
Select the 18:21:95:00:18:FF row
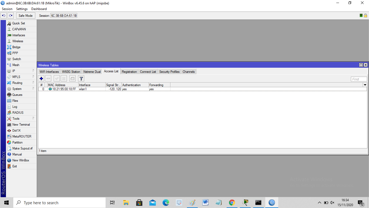point(203,89)
